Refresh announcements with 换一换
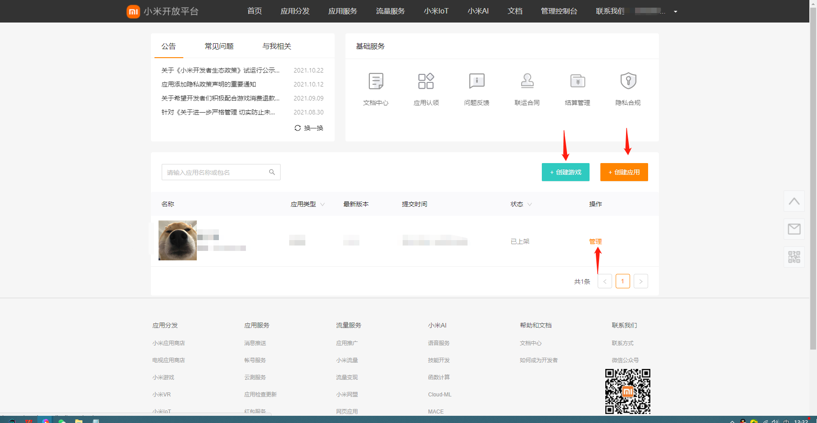This screenshot has height=423, width=817. point(309,128)
